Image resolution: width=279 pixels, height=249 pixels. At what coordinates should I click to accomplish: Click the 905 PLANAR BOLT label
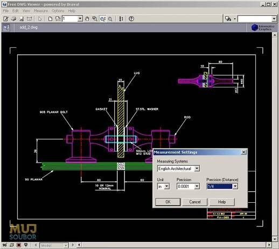pos(54,112)
